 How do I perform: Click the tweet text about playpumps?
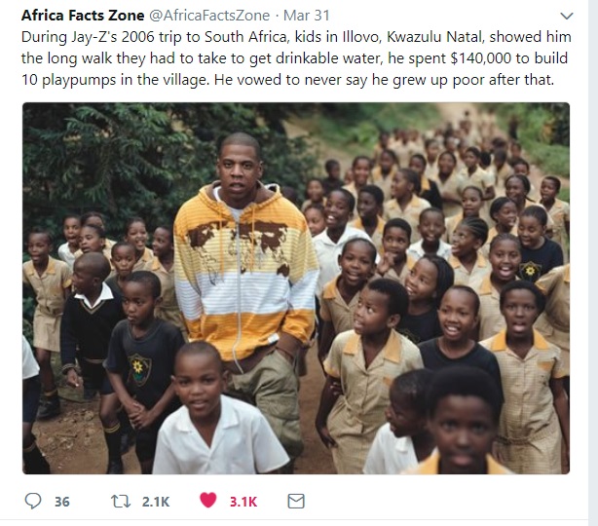tap(296, 58)
